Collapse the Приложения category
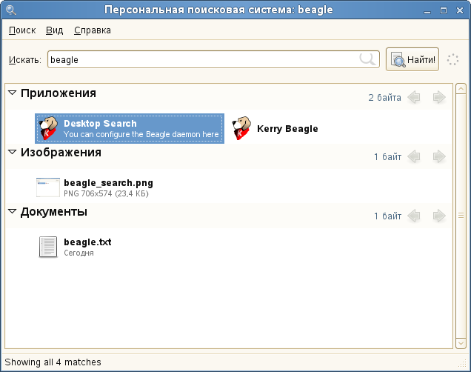 (x=13, y=93)
